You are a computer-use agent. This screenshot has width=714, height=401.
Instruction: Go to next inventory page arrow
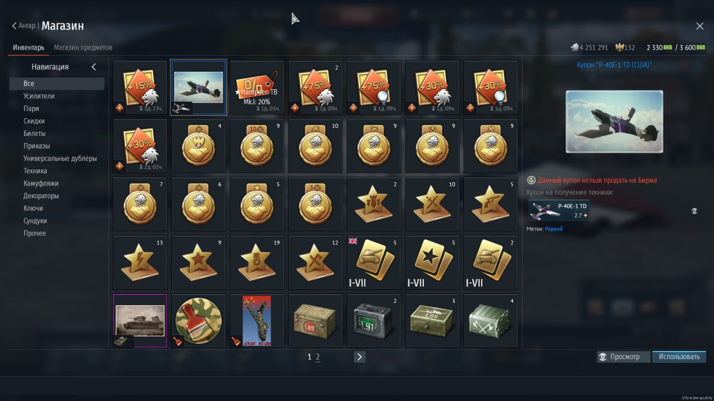360,357
